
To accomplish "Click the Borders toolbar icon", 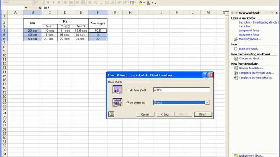I will 132,3.
